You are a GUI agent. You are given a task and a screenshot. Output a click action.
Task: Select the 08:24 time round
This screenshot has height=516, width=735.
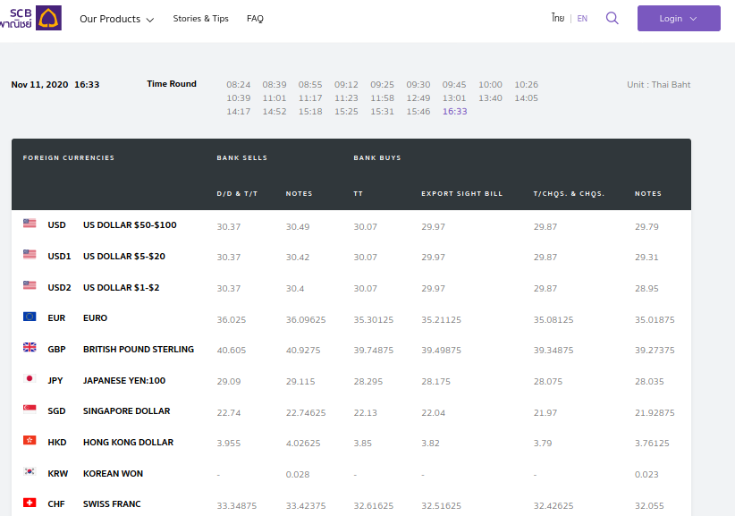238,85
